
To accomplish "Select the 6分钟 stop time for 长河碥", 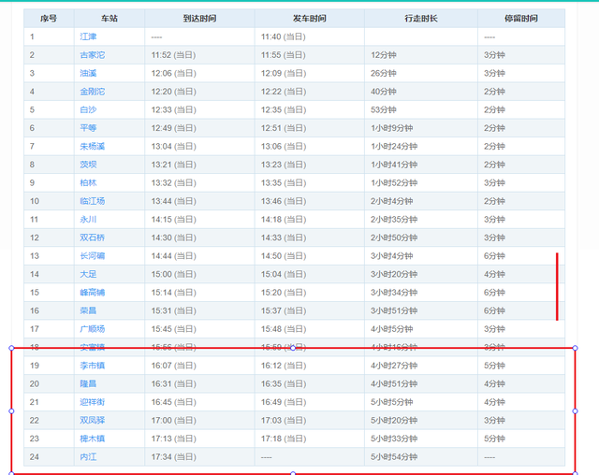I will (494, 256).
